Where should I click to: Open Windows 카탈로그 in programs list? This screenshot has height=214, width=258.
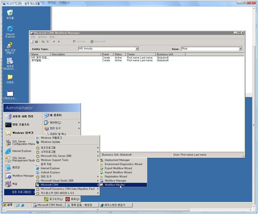[x=67, y=138]
